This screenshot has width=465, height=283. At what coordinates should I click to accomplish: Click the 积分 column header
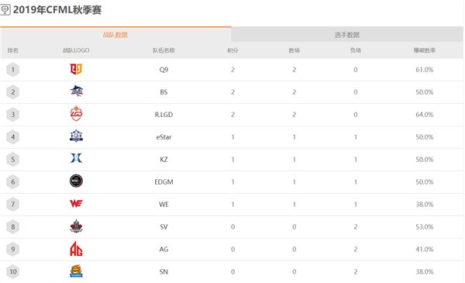tap(232, 50)
